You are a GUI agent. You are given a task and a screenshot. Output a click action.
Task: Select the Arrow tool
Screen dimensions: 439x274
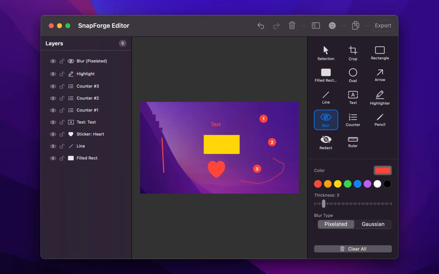[x=380, y=75]
